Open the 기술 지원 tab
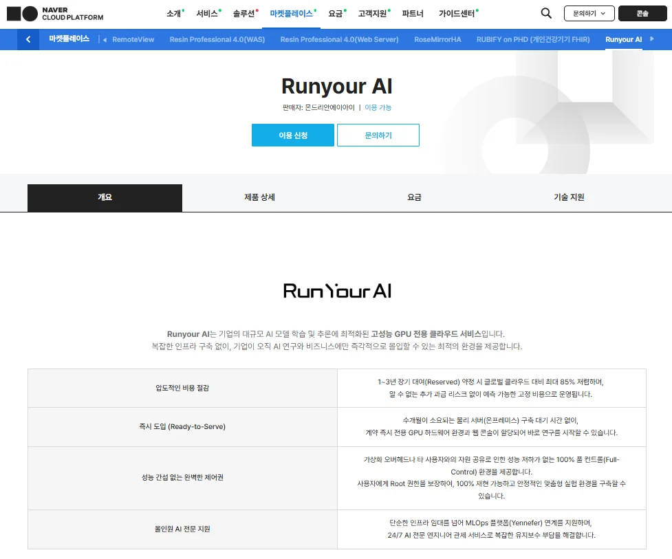Screen dimensions: 672x559 [x=568, y=197]
